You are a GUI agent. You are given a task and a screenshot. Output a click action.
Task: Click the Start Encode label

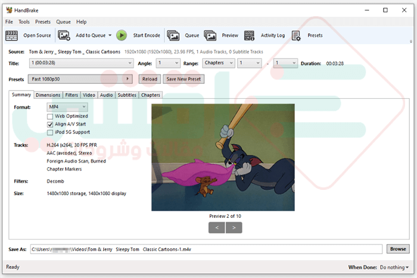[147, 35]
